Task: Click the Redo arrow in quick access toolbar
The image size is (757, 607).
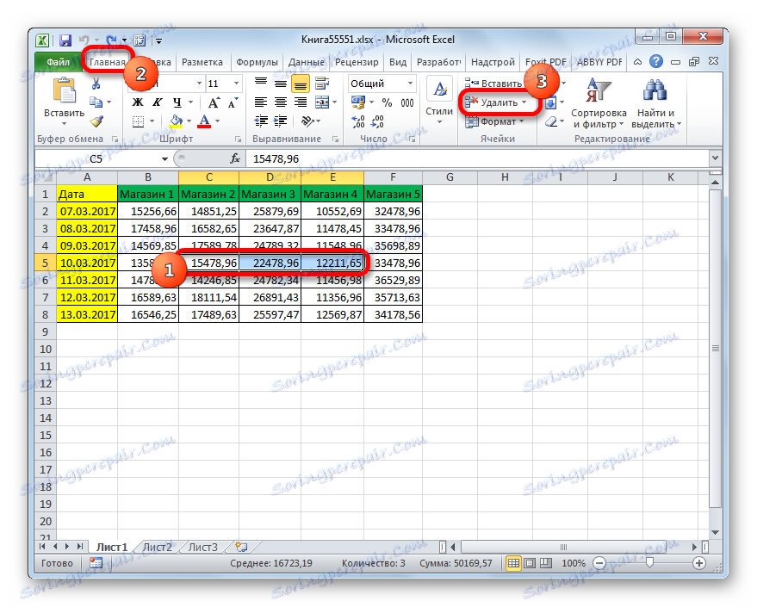Action: (111, 40)
